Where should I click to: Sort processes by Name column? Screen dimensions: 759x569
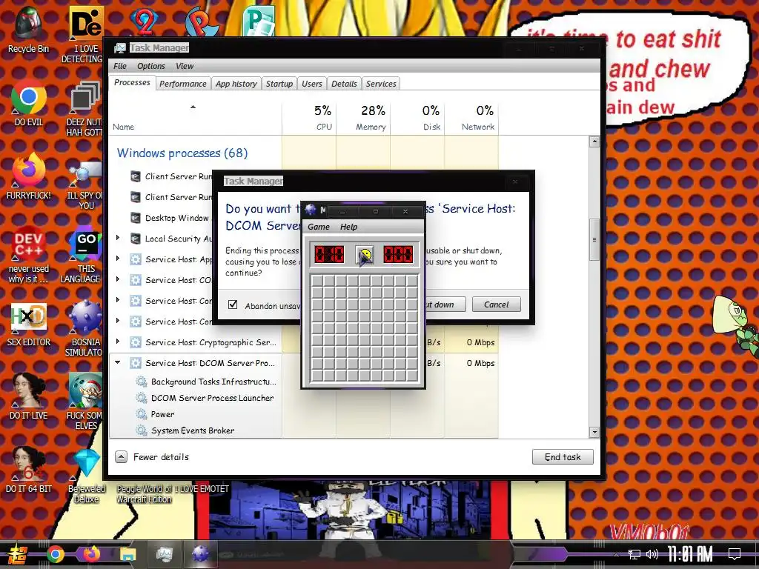pyautogui.click(x=196, y=118)
